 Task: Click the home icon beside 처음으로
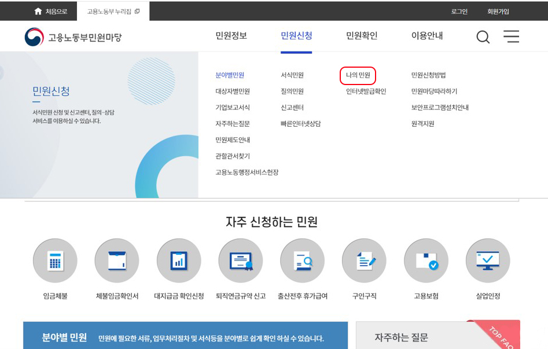tap(38, 12)
